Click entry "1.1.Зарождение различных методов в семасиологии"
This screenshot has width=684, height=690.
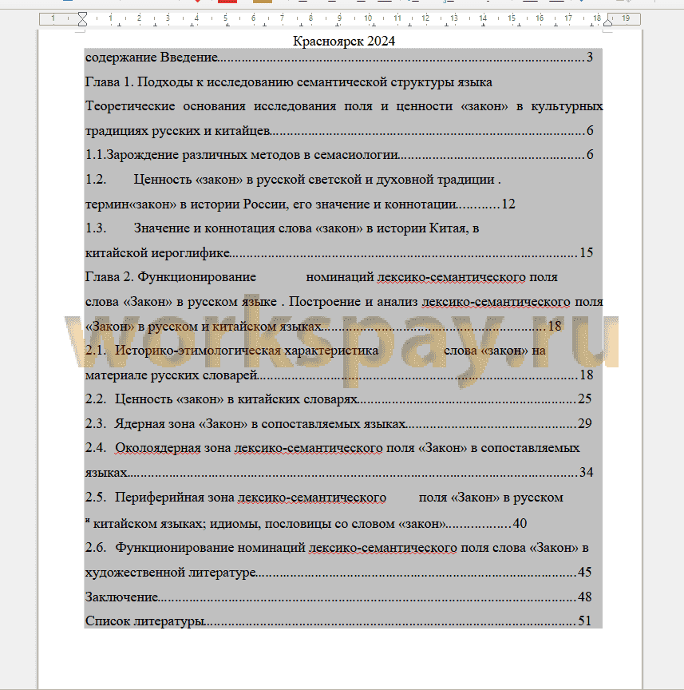tap(339, 155)
